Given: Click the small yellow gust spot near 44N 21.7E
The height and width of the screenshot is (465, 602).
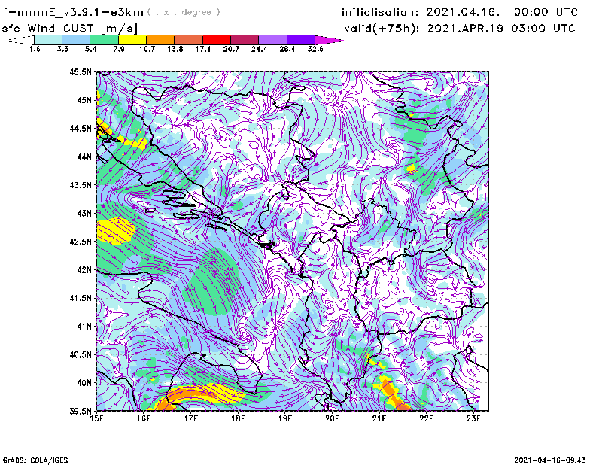Looking at the screenshot, I should pyautogui.click(x=411, y=169).
